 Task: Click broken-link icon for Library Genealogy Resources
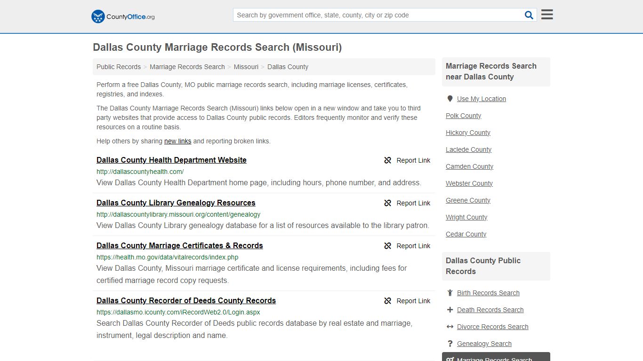click(x=388, y=203)
